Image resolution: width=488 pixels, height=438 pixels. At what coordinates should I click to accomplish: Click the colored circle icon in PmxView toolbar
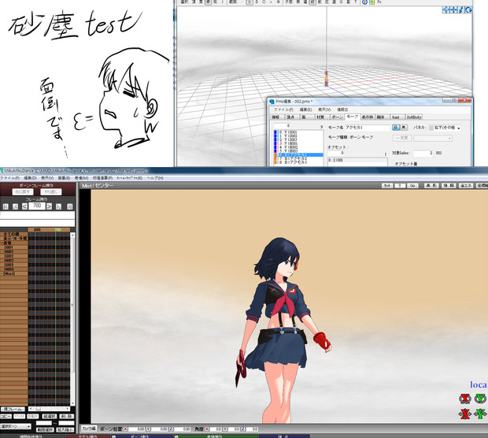click(x=364, y=2)
